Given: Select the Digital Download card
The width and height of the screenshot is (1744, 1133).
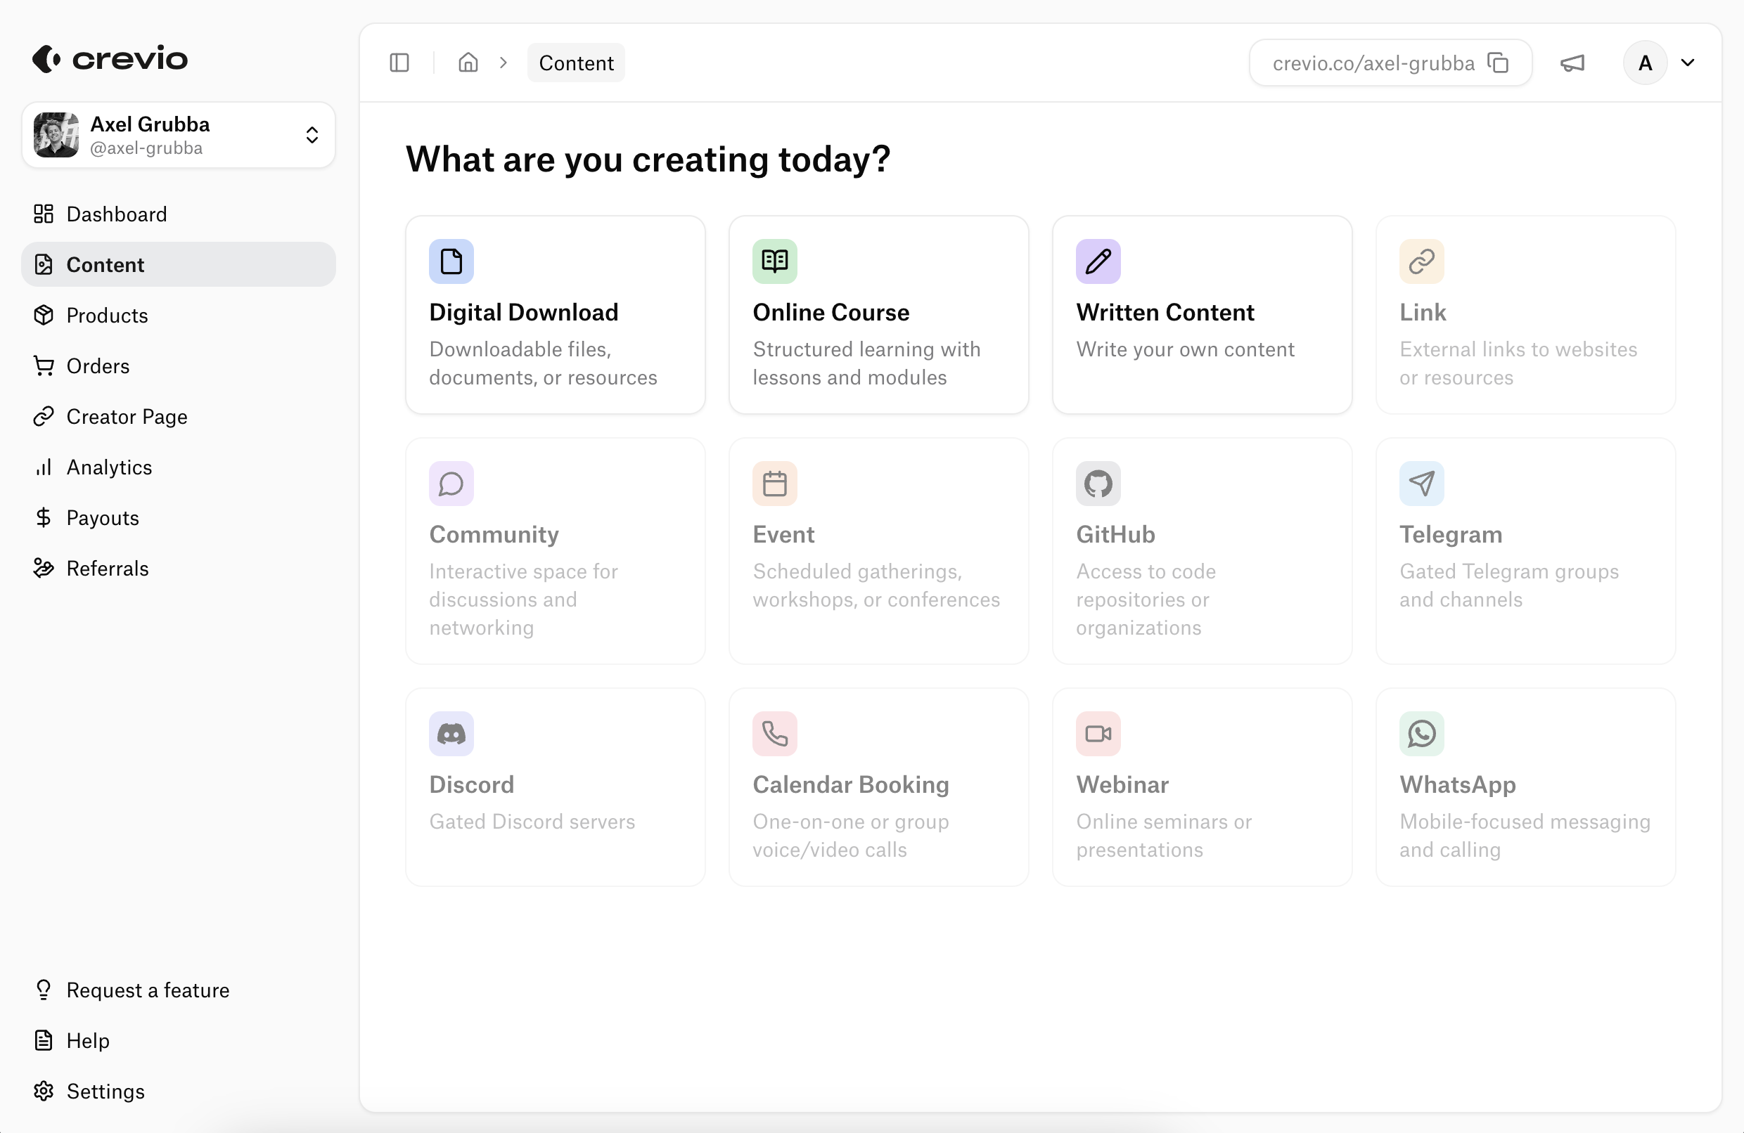Looking at the screenshot, I should click(555, 314).
